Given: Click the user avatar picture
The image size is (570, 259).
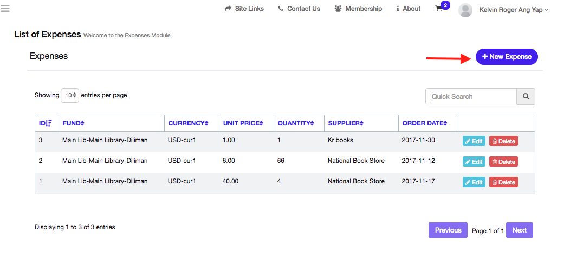Looking at the screenshot, I should tap(465, 10).
